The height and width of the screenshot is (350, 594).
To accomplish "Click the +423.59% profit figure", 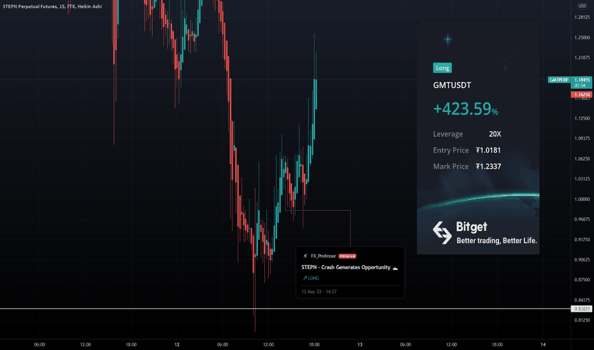I will coord(466,109).
